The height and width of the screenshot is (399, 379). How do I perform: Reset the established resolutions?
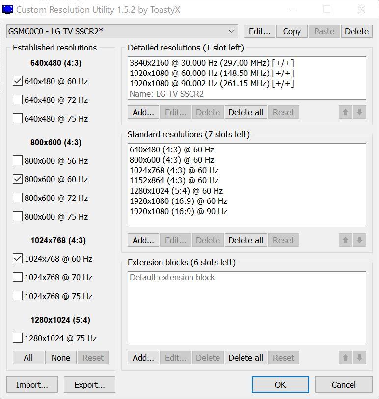93,358
